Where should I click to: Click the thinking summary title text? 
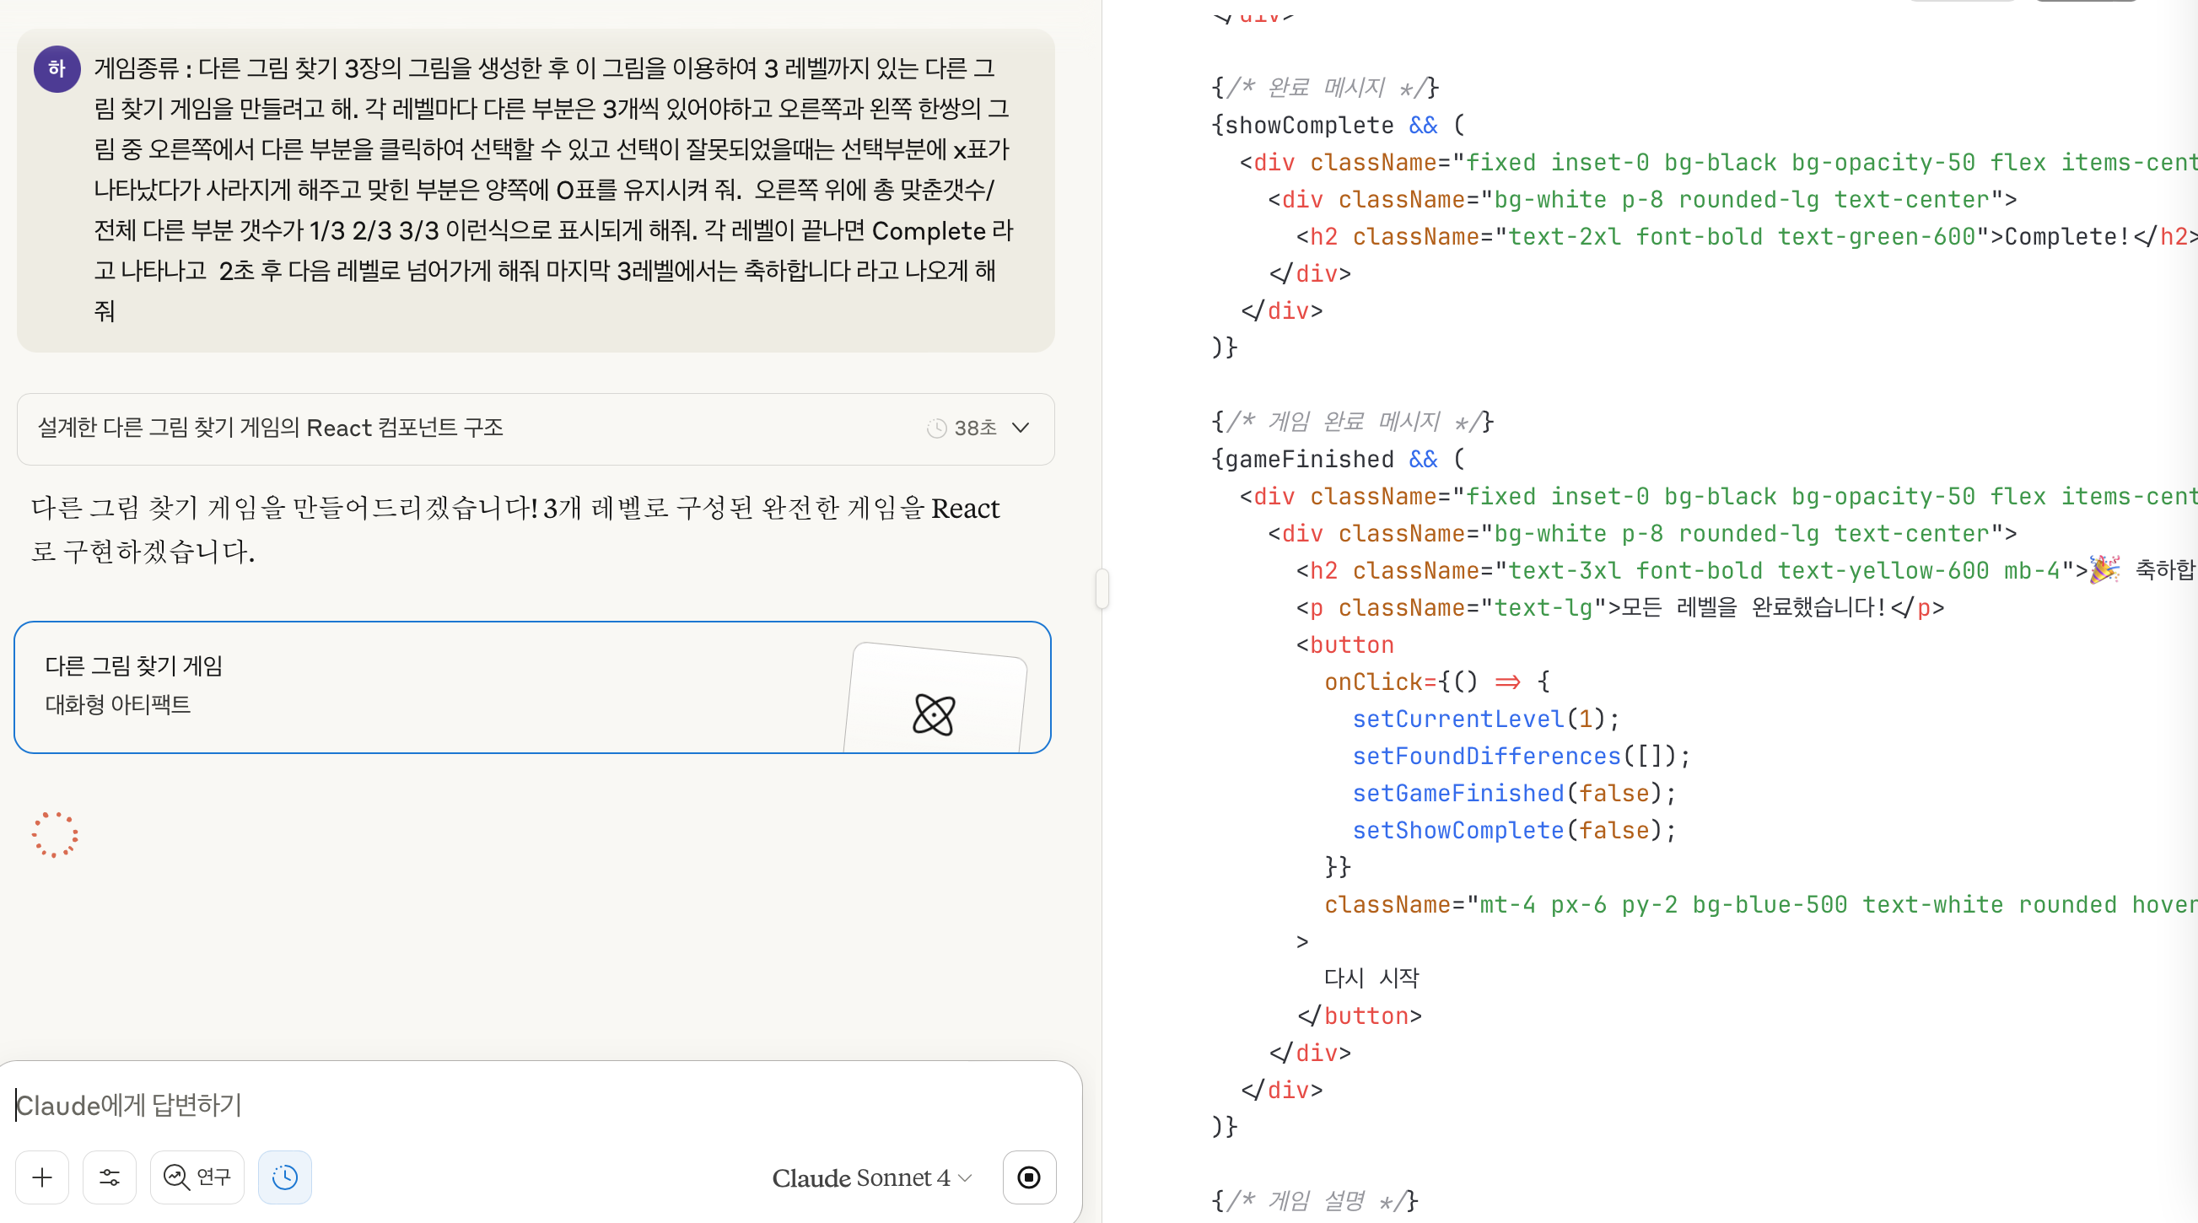point(271,428)
